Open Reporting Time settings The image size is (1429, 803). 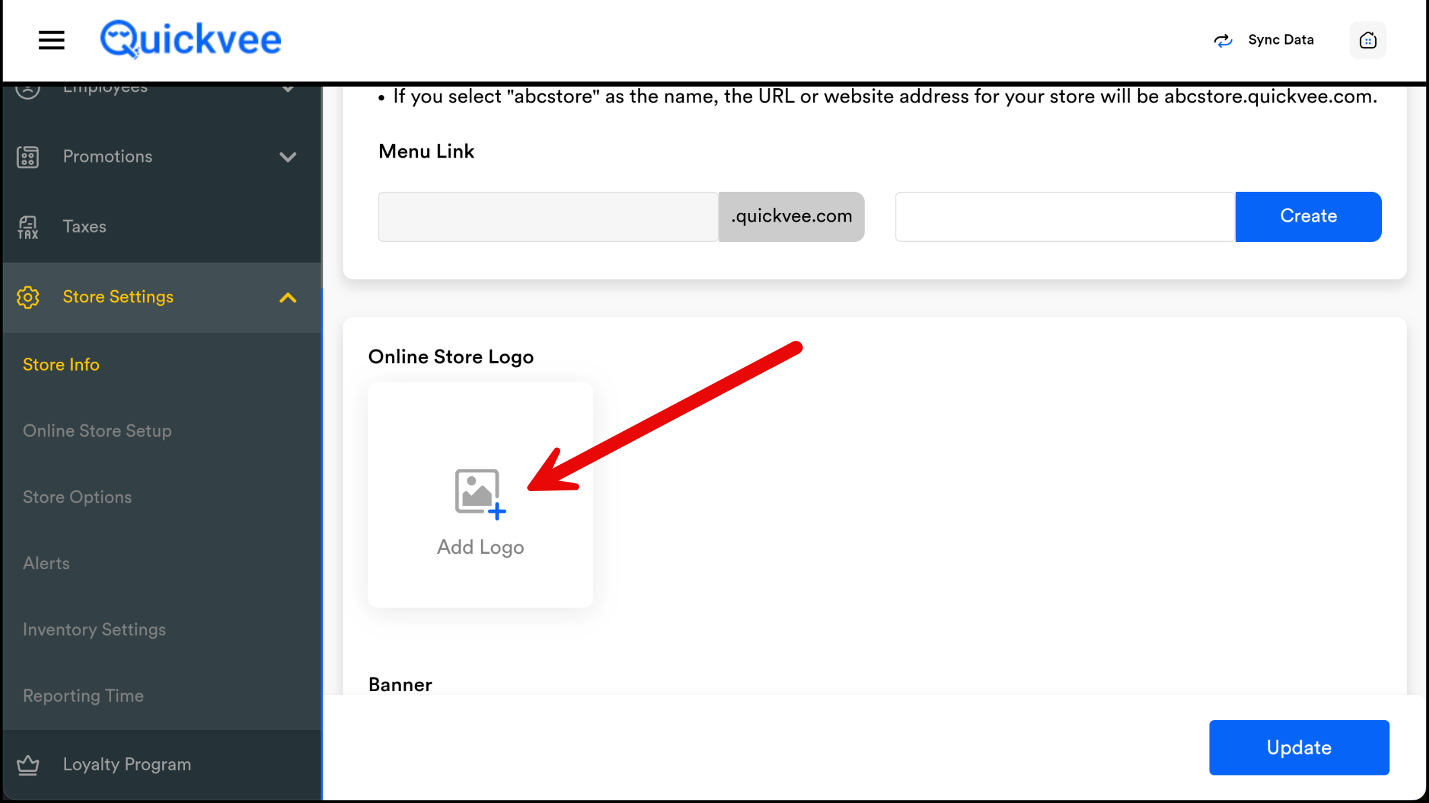coord(84,696)
